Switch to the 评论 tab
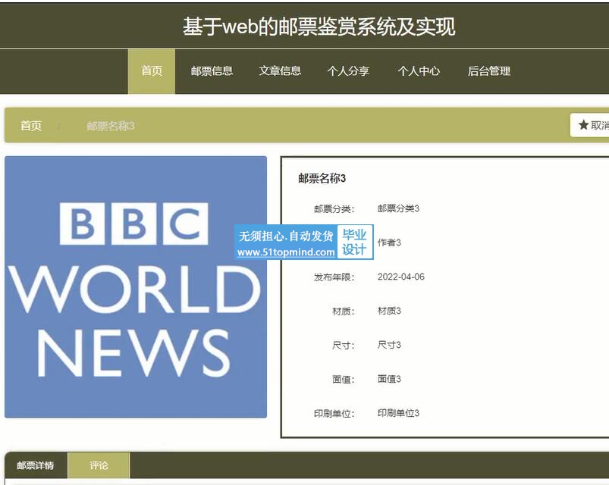Viewport: 609px width, 485px height. pos(99,465)
